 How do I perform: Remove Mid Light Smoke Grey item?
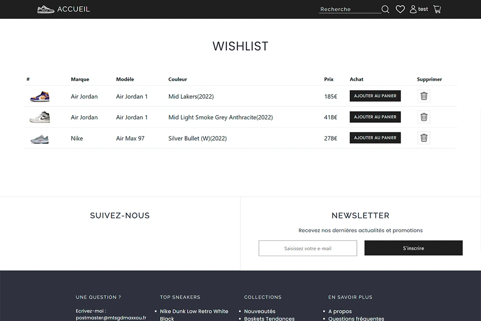(x=424, y=117)
